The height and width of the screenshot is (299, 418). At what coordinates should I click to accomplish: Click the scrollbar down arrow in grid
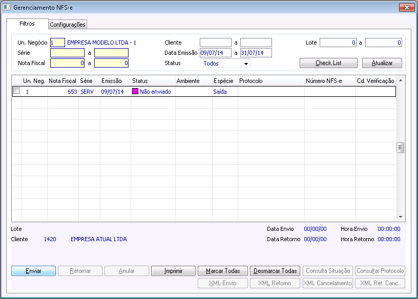(x=401, y=217)
